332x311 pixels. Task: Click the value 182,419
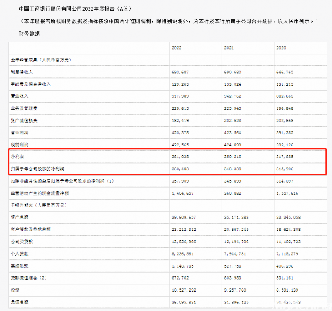click(180, 121)
